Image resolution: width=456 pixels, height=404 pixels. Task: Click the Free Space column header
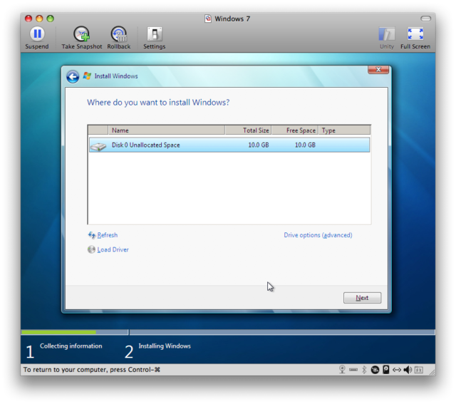(295, 130)
